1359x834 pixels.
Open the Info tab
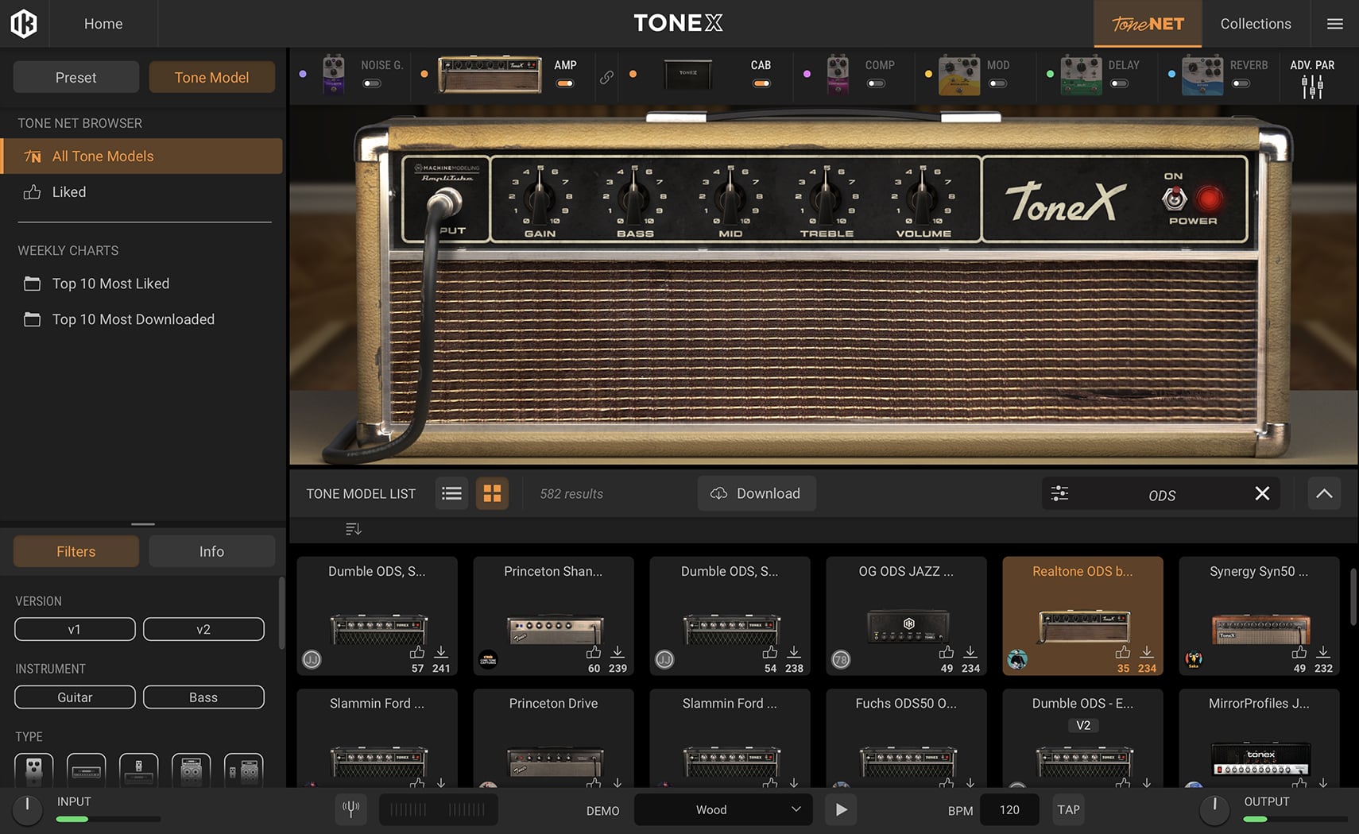coord(211,551)
